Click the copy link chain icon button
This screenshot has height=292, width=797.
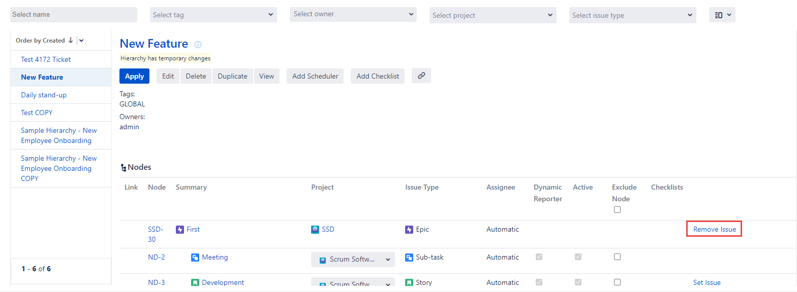(421, 76)
